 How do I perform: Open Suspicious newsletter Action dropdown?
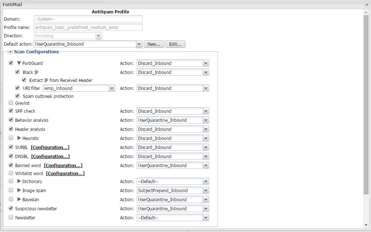pyautogui.click(x=206, y=208)
